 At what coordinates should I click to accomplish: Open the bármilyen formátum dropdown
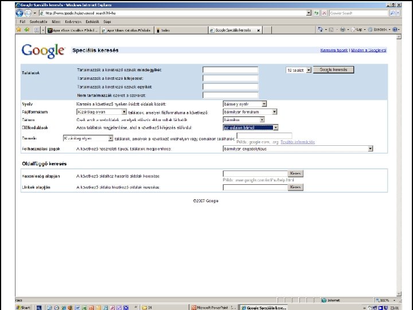[250, 112]
